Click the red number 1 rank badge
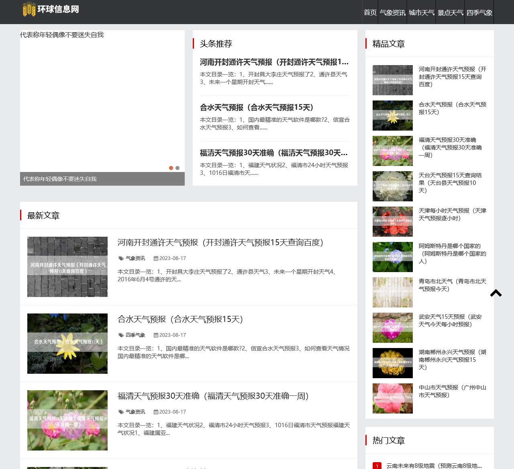514x469 pixels. 377,466
